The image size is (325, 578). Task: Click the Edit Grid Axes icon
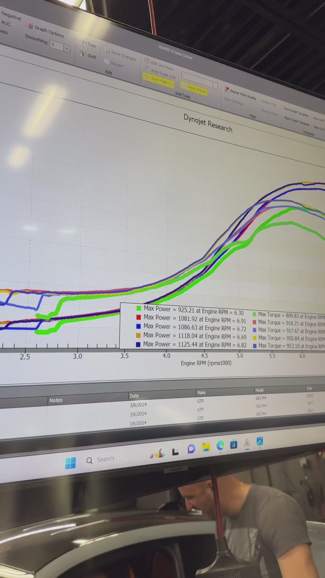pyautogui.click(x=147, y=61)
